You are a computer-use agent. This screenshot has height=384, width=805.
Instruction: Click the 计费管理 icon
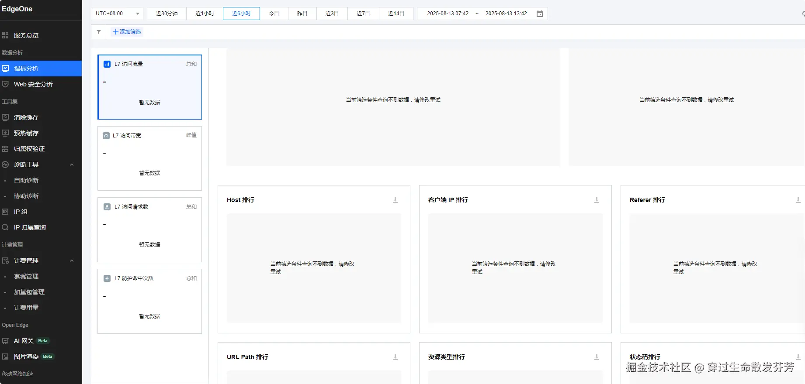(x=5, y=261)
